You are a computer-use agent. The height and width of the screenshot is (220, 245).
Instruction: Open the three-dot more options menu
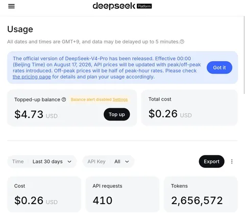232,161
